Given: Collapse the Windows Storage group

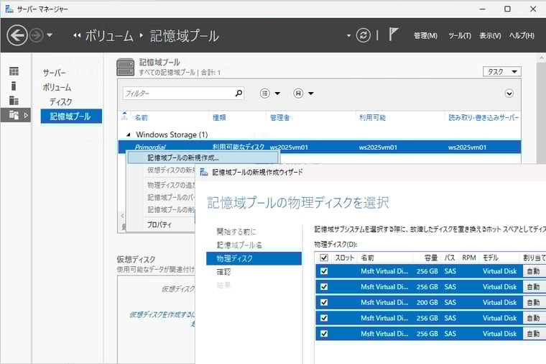Looking at the screenshot, I should click(x=129, y=135).
